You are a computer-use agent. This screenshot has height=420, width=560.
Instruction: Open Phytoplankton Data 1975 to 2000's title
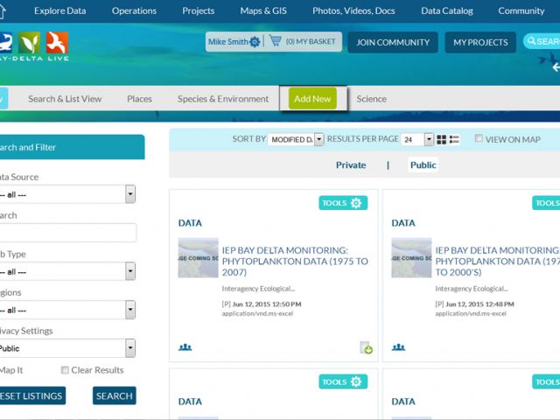pyautogui.click(x=498, y=261)
